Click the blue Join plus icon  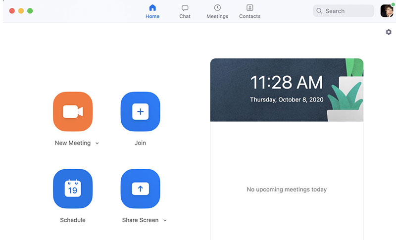point(141,111)
